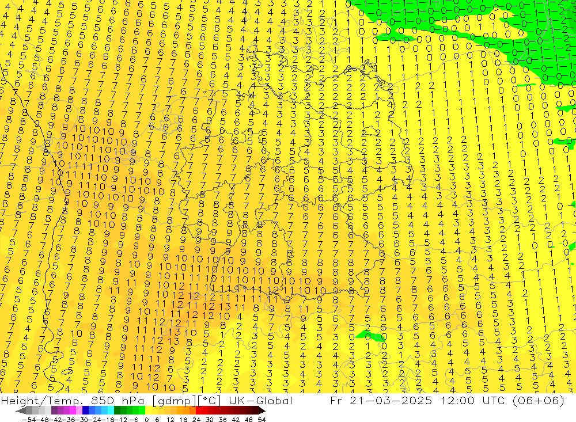Click the '24' positive legend label
The image size is (576, 422).
(x=196, y=420)
